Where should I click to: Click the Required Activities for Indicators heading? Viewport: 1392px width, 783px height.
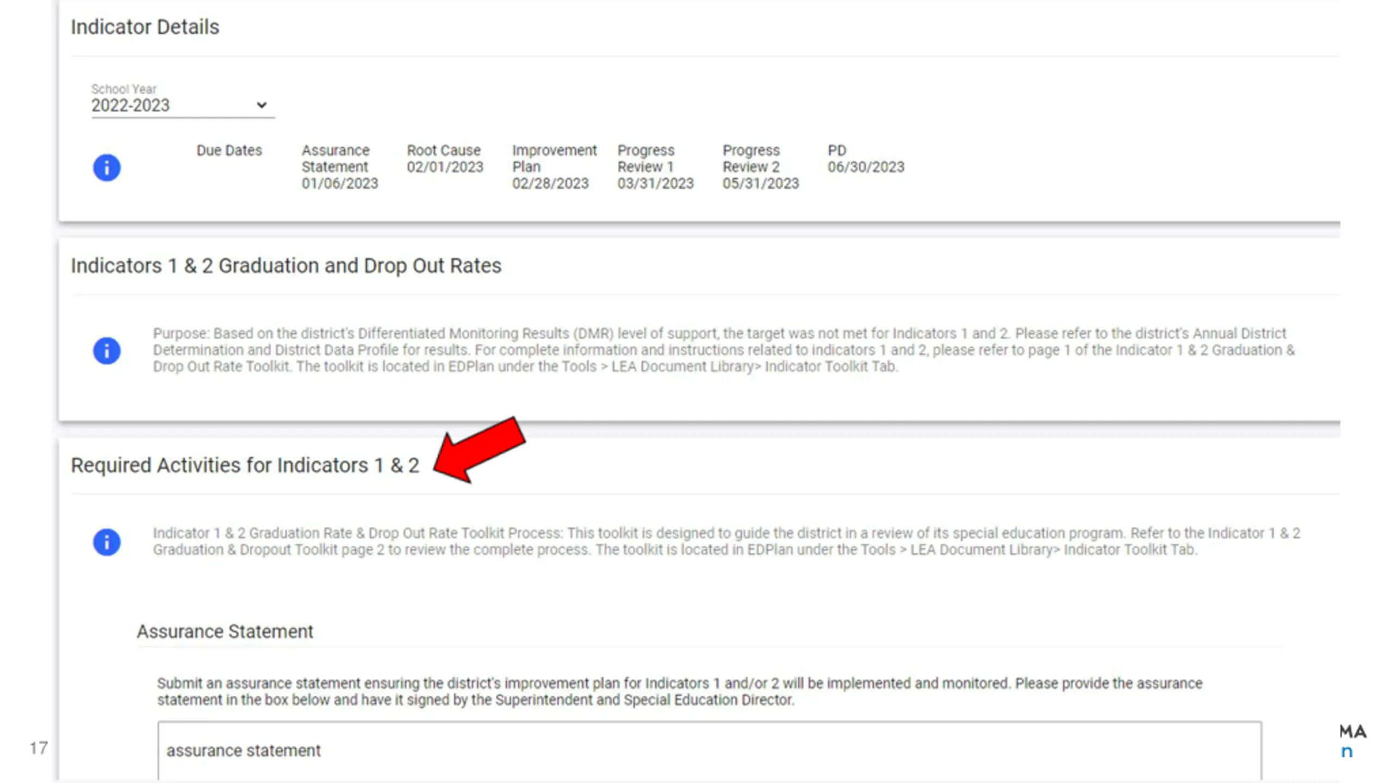click(x=245, y=465)
